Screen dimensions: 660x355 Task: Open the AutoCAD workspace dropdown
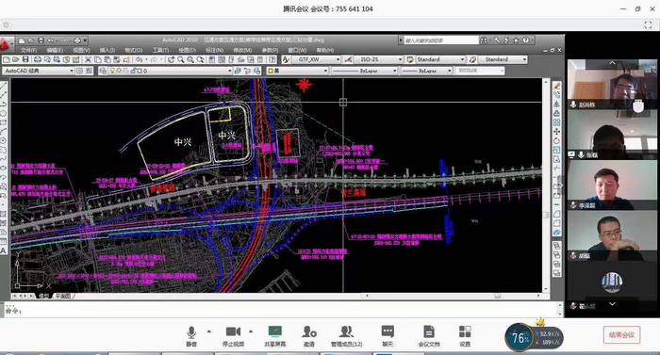click(39, 71)
